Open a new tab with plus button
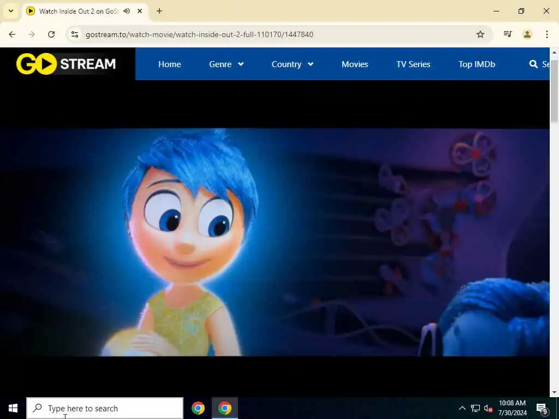The height and width of the screenshot is (419, 559). (159, 11)
